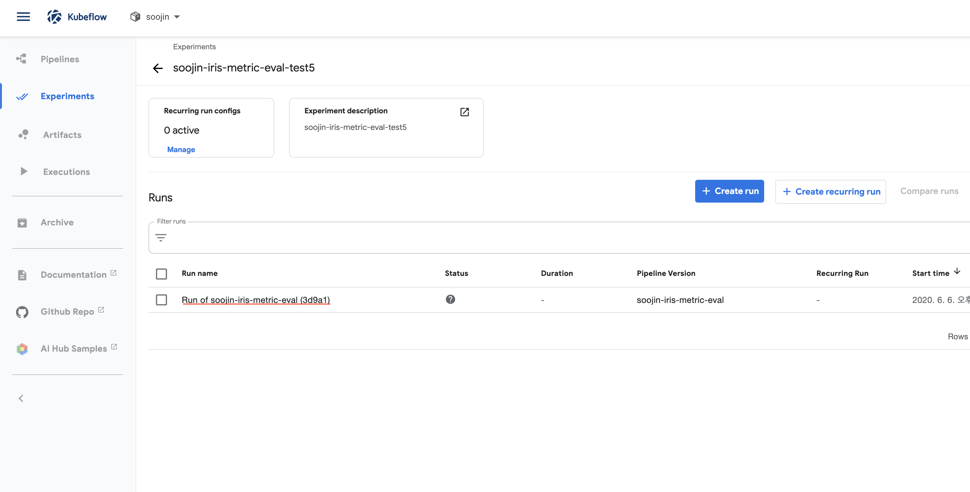Select all runs with header checkbox
The height and width of the screenshot is (492, 970).
coord(161,273)
